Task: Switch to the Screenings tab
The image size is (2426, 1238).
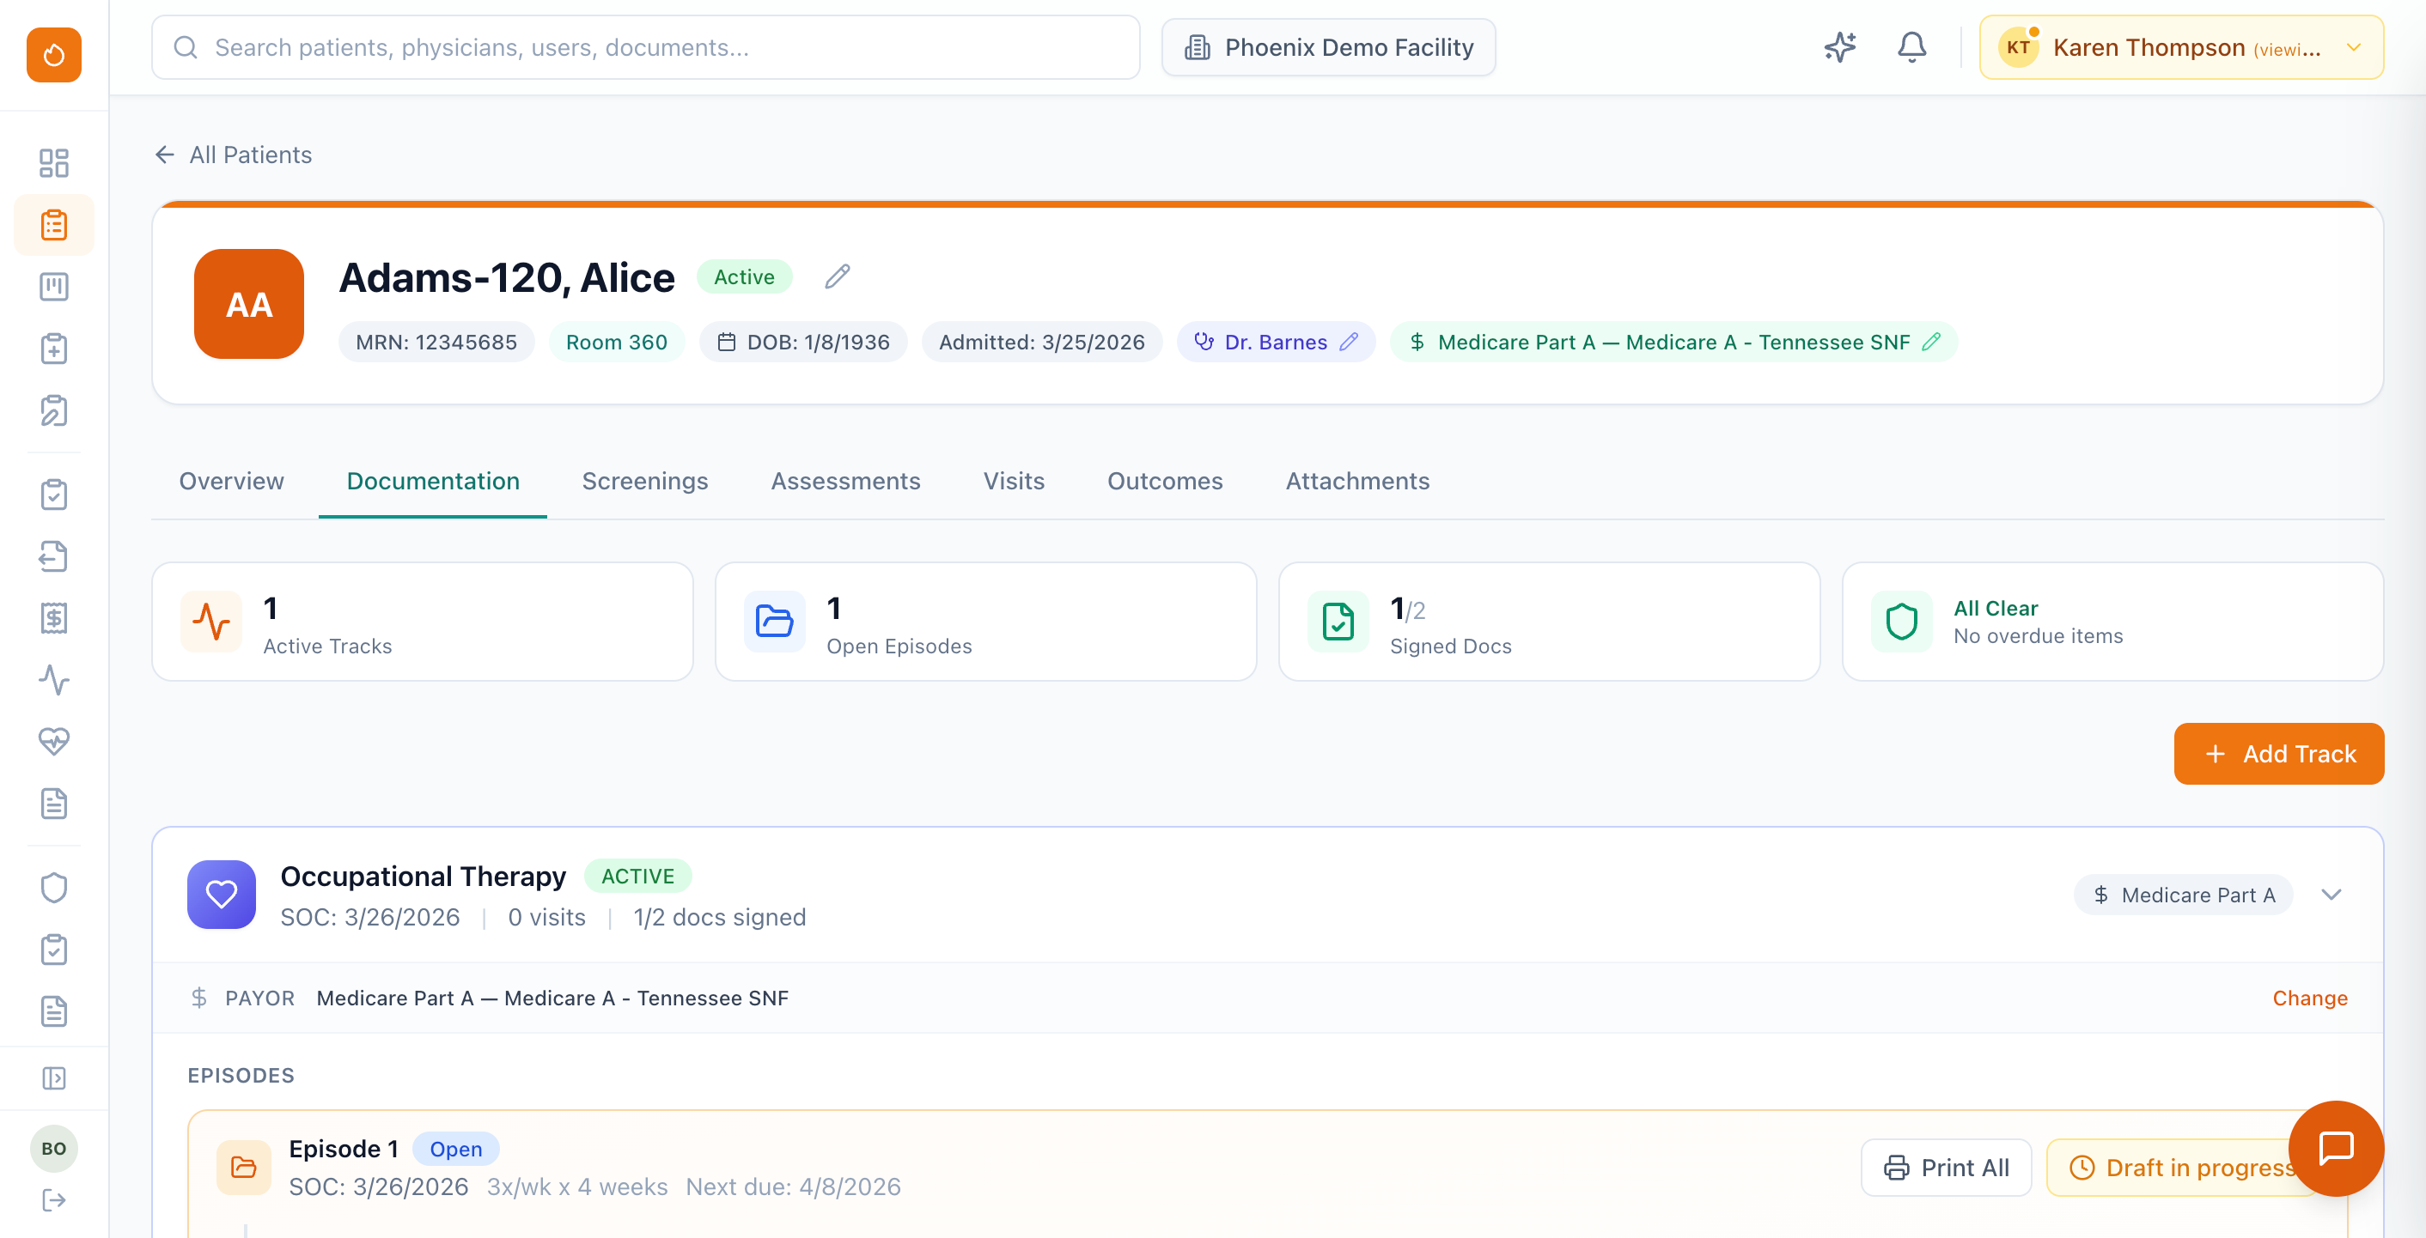Action: [644, 481]
